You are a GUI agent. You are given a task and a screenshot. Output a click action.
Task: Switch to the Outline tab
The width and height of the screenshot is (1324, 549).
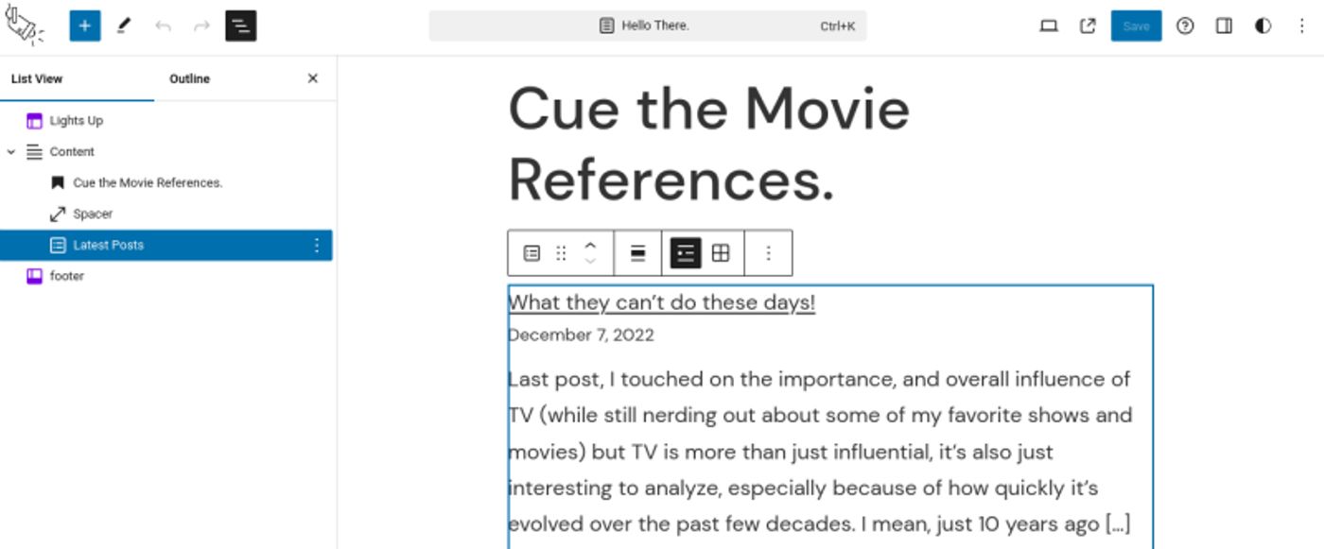(189, 78)
